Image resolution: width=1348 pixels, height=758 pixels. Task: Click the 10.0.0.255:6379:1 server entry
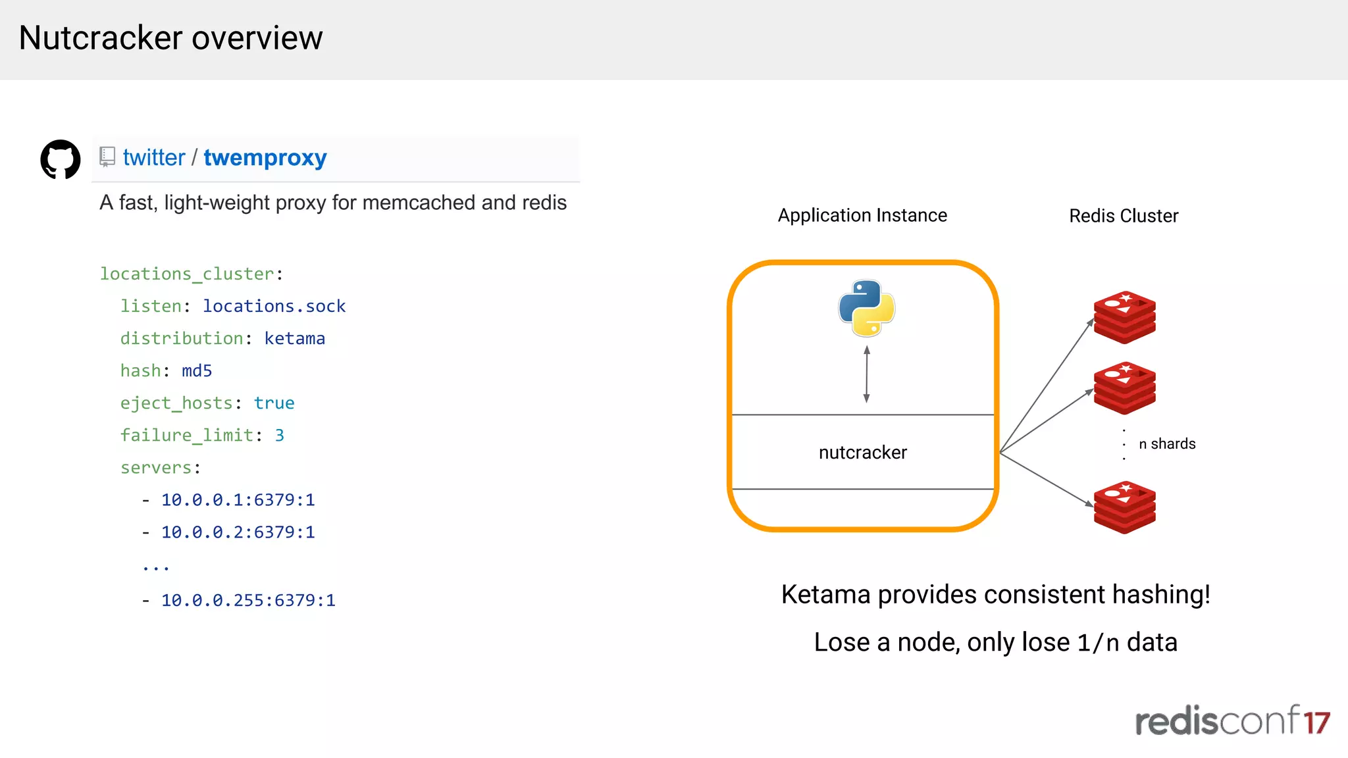coord(248,600)
